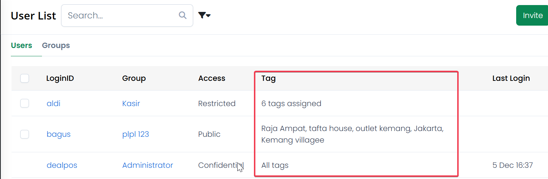Check the box for user aldi
Screen dimensions: 548x179
[x=25, y=104]
